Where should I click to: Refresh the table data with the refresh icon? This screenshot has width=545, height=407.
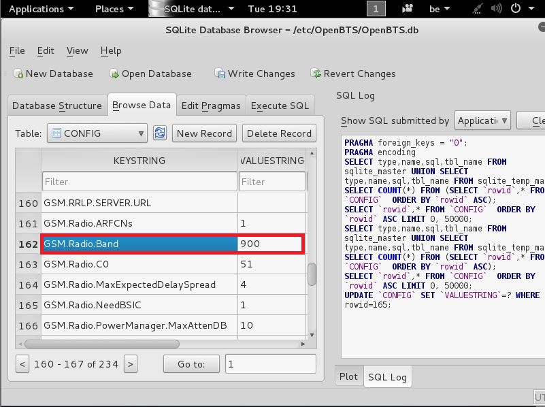coord(160,133)
